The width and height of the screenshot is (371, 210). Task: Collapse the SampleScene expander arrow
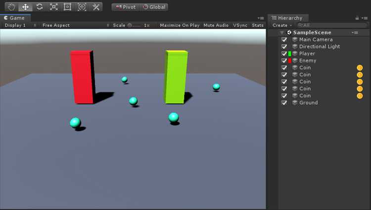click(282, 33)
